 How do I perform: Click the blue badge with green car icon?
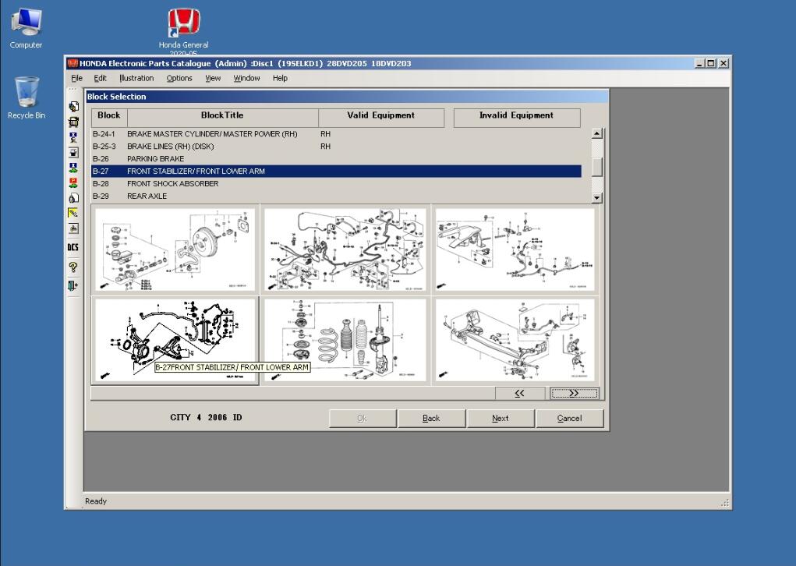(73, 168)
